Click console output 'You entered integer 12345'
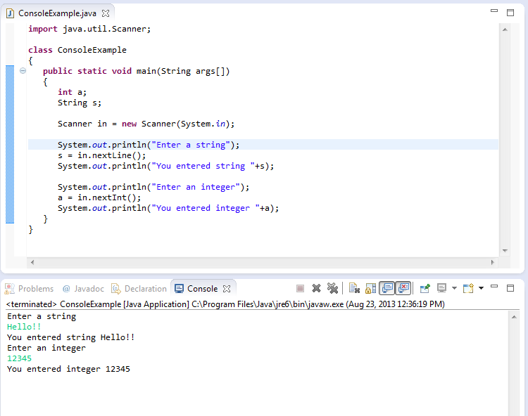528x416 pixels. 69,369
